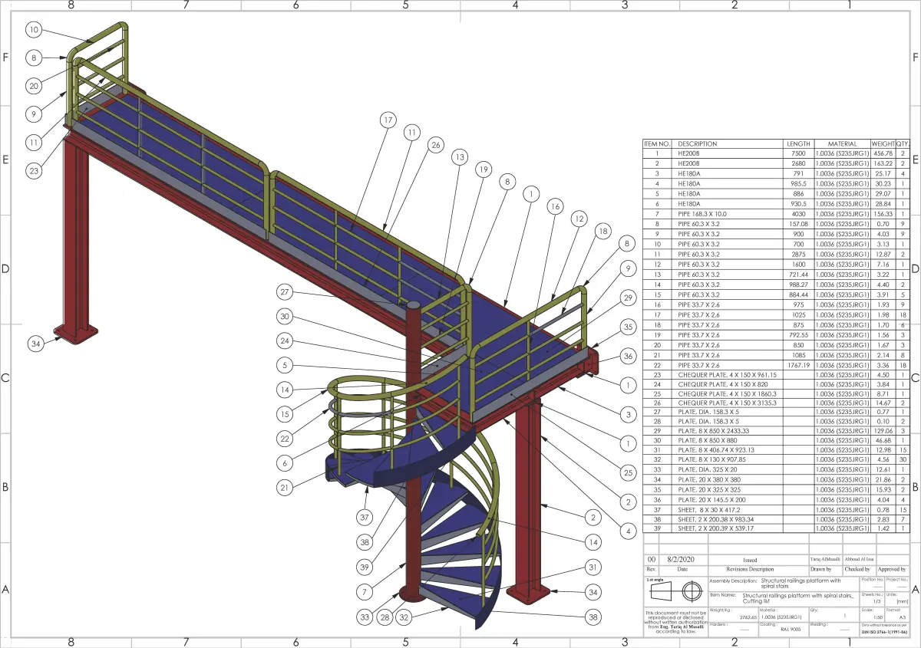
Task: Click the first-angle projection symbol in title block
Action: (x=676, y=593)
